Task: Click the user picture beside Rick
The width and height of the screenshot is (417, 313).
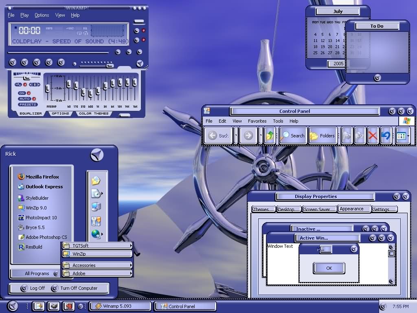Action: point(97,155)
